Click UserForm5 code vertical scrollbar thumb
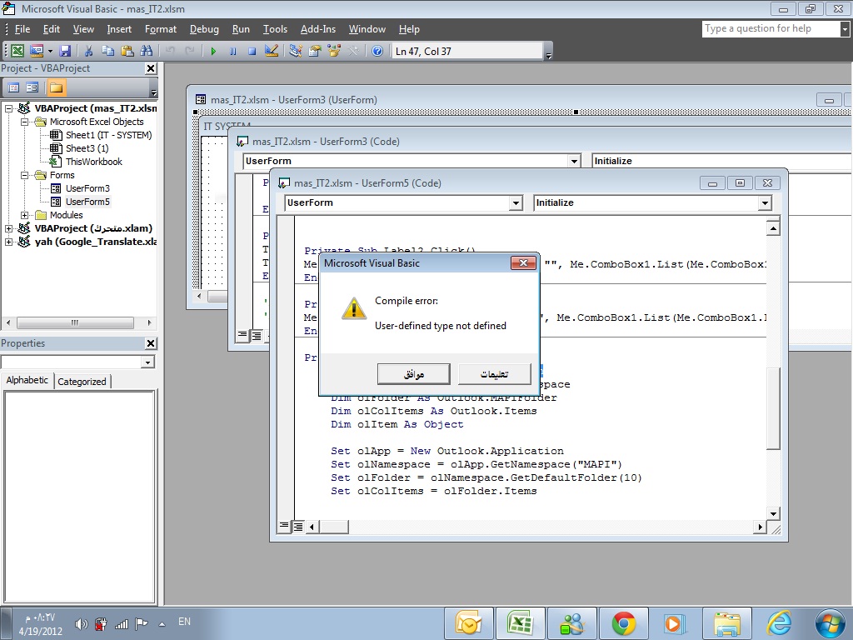The height and width of the screenshot is (640, 853). [x=773, y=408]
